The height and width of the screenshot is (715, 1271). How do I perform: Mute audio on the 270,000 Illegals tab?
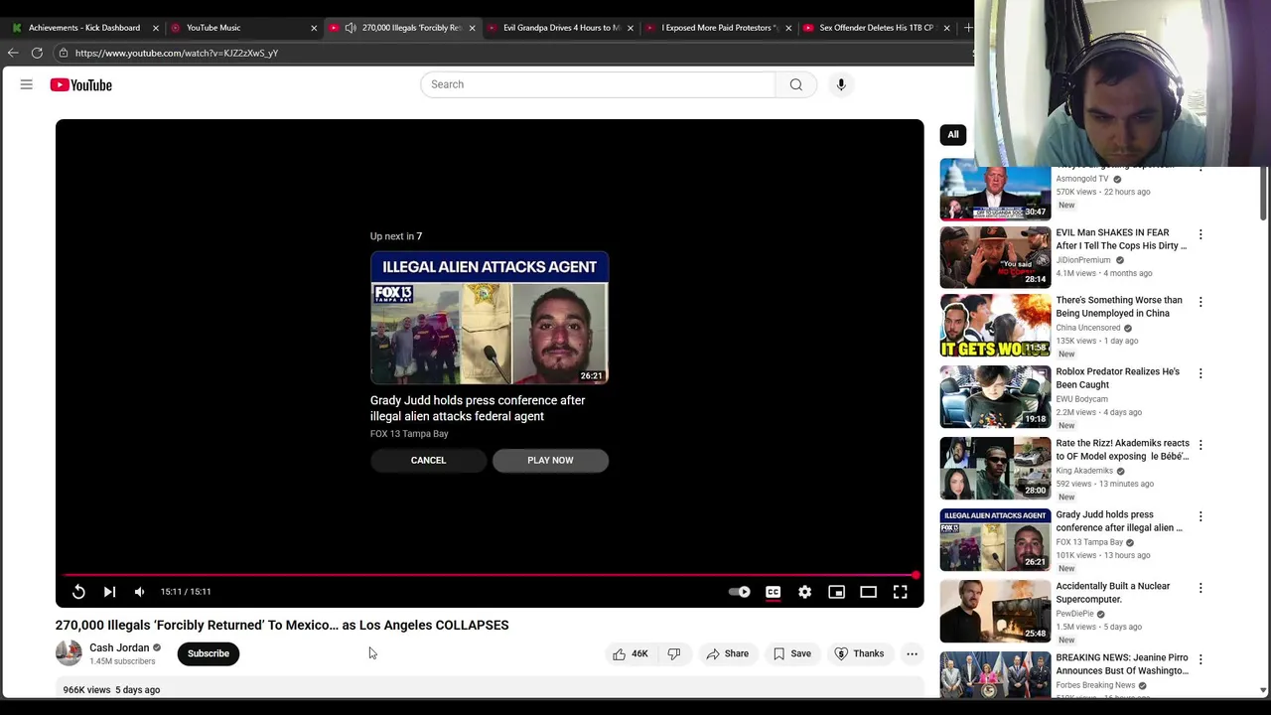(351, 28)
